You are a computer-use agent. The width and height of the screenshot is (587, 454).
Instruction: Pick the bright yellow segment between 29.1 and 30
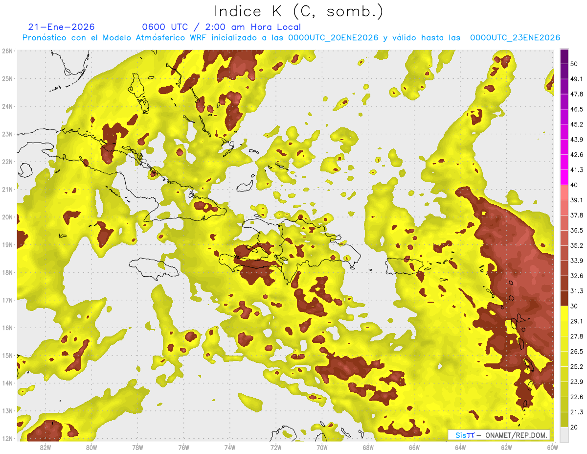click(564, 313)
